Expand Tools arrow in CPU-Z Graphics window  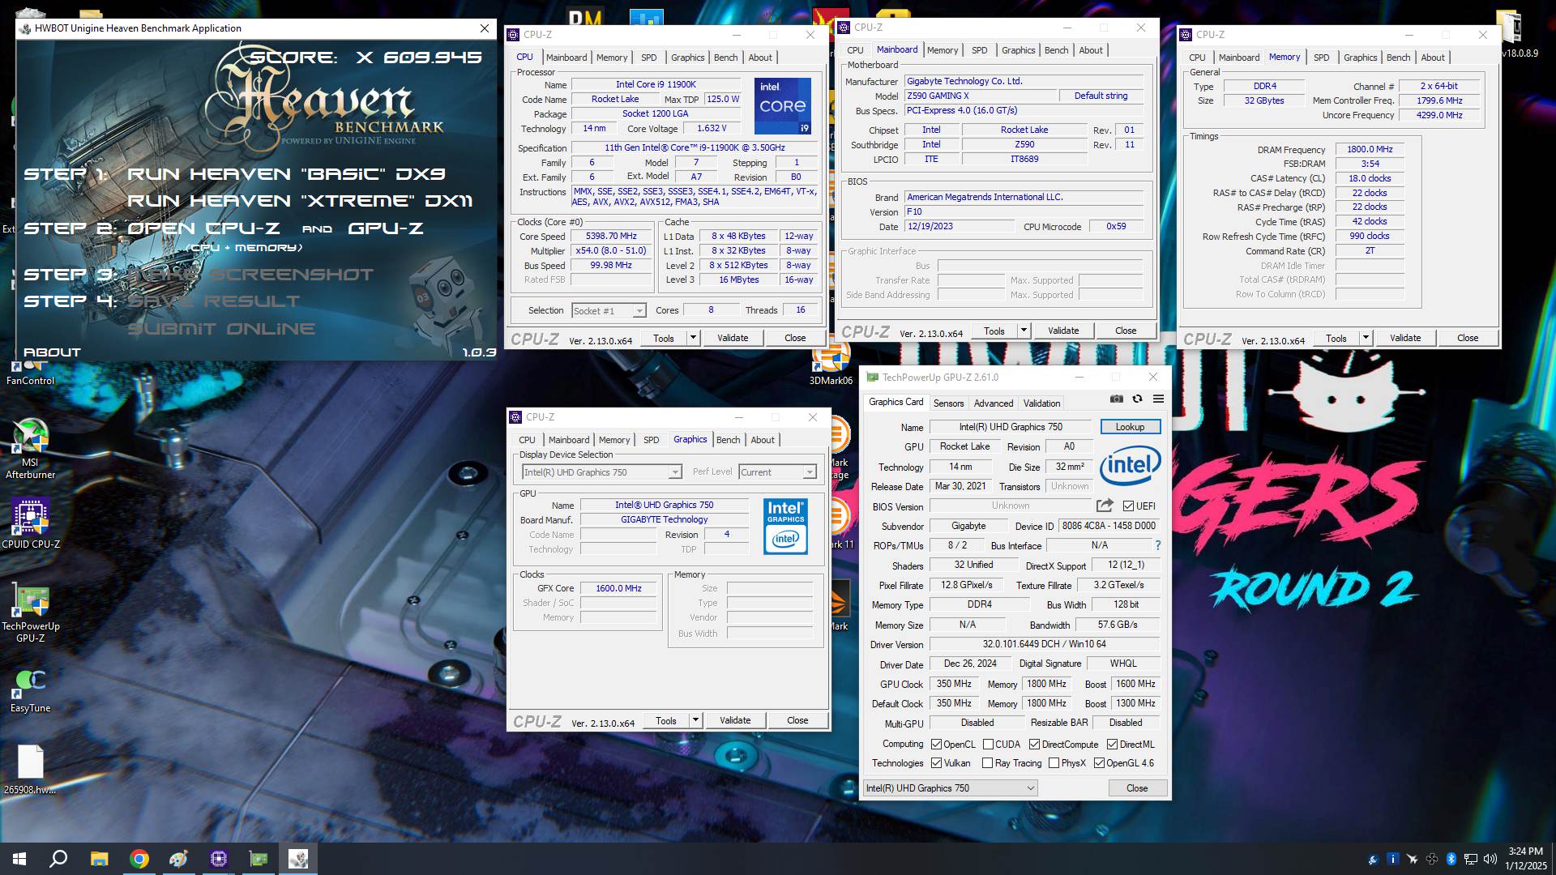(695, 720)
